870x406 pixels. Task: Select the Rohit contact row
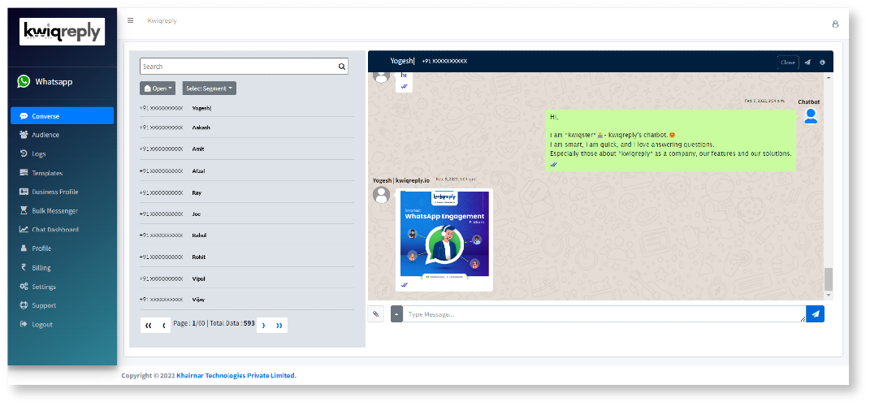(247, 257)
